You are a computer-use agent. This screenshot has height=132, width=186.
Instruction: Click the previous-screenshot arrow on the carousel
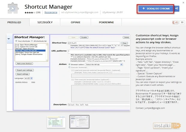coord(8,39)
